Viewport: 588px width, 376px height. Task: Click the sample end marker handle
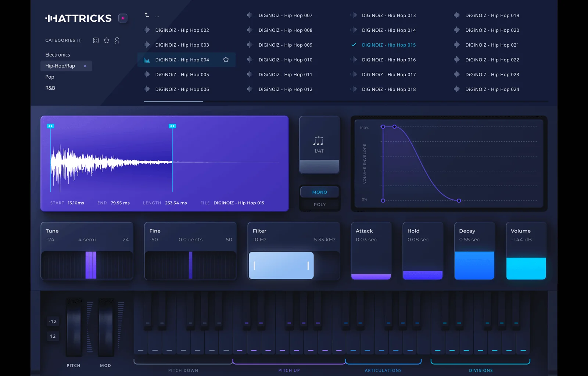coord(172,126)
